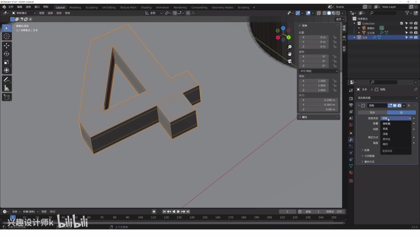The height and width of the screenshot is (236, 420).
Task: Open the Tool properties tab
Action: click(351, 91)
